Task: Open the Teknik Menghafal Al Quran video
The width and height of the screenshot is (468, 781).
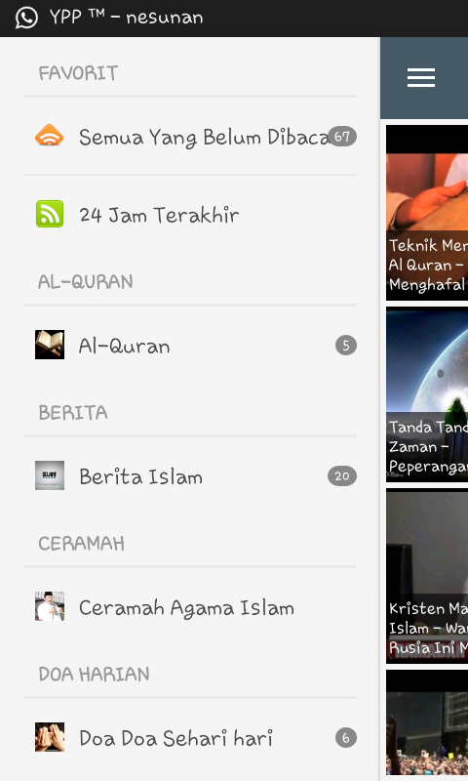Action: click(x=427, y=213)
